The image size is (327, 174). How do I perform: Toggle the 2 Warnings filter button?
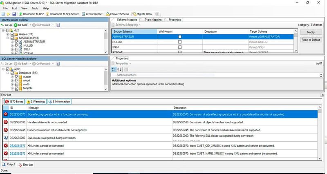pos(36,101)
